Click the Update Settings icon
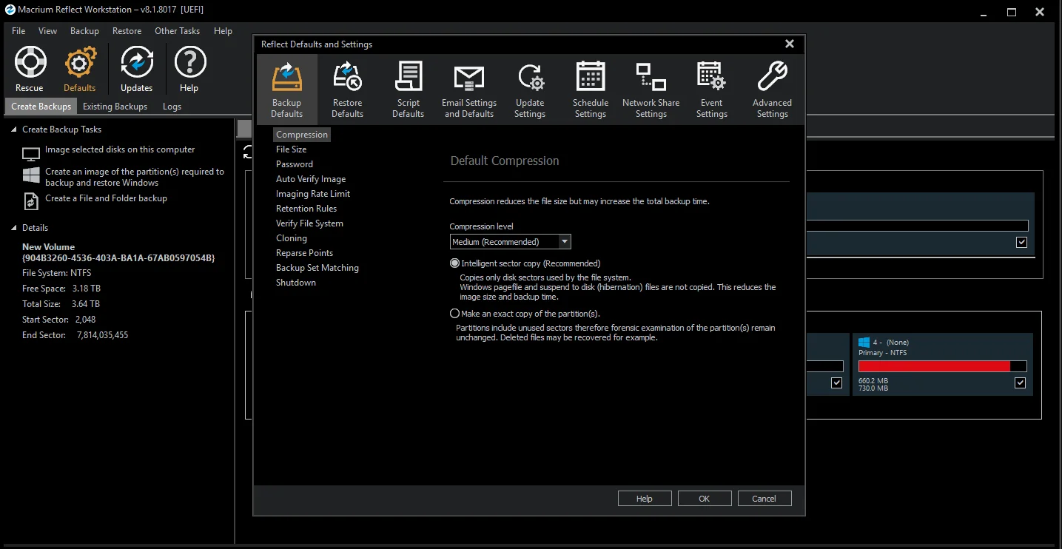 pos(530,78)
